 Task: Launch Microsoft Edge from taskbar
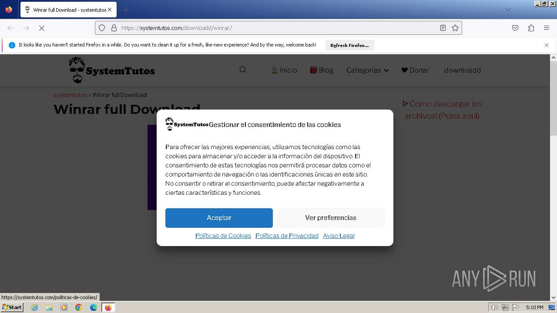(94, 307)
